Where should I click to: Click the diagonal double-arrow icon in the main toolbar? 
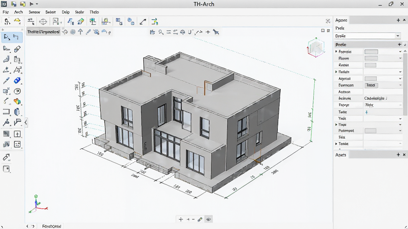click(x=143, y=21)
